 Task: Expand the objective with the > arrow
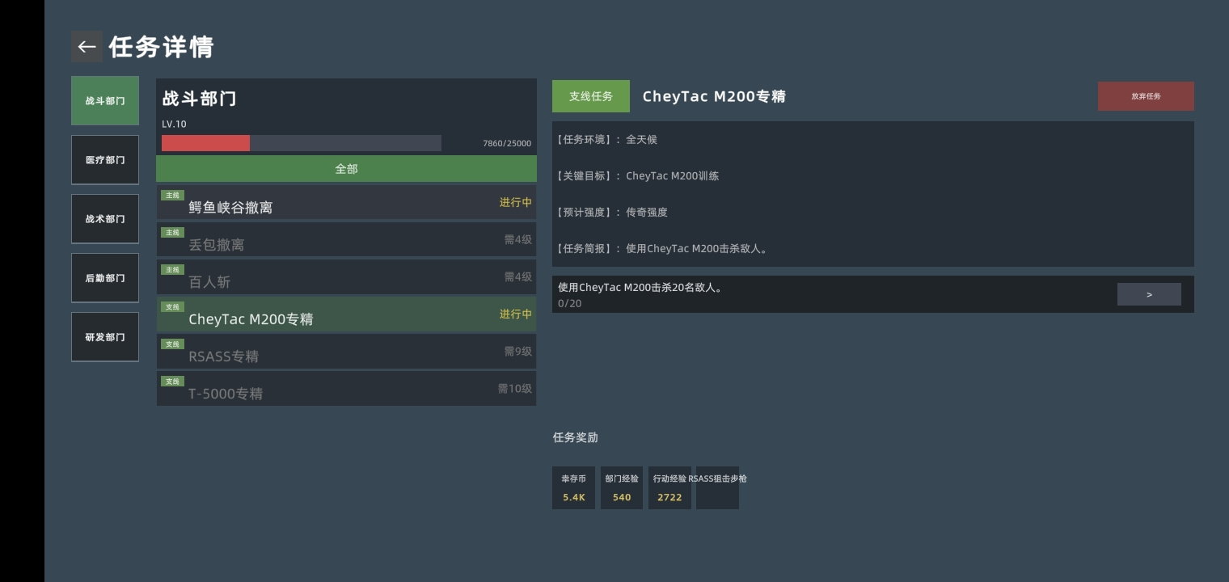(x=1149, y=294)
